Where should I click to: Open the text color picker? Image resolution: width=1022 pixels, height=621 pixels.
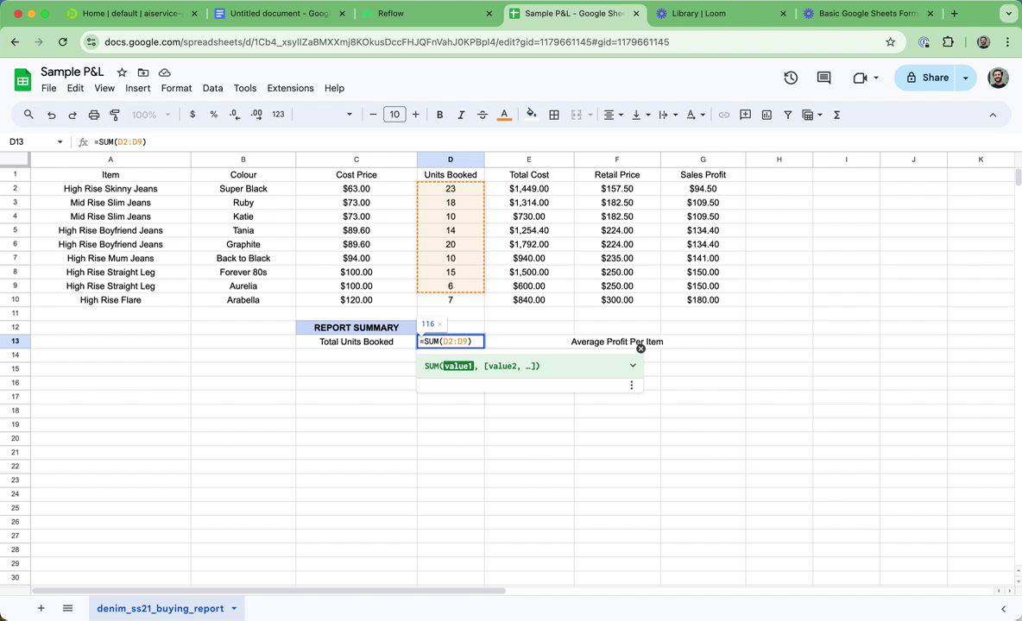coord(504,114)
